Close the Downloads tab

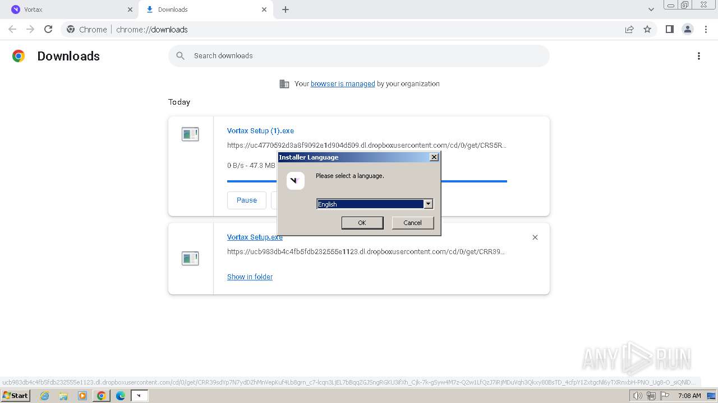tap(264, 10)
